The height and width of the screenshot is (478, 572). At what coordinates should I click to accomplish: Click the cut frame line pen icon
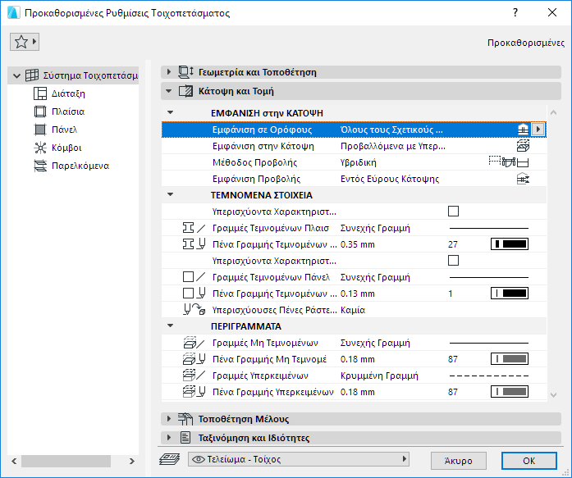(194, 244)
